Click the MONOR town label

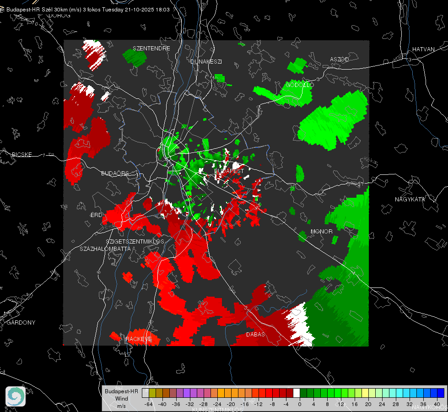(x=321, y=231)
